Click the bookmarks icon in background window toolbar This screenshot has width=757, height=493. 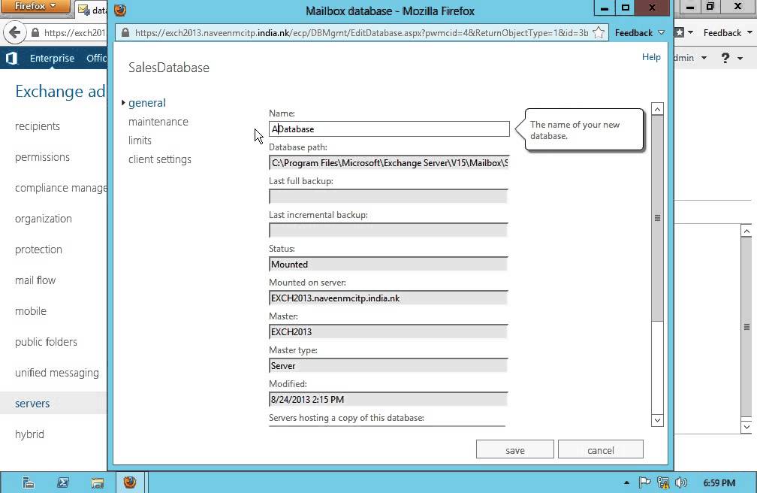tap(680, 32)
